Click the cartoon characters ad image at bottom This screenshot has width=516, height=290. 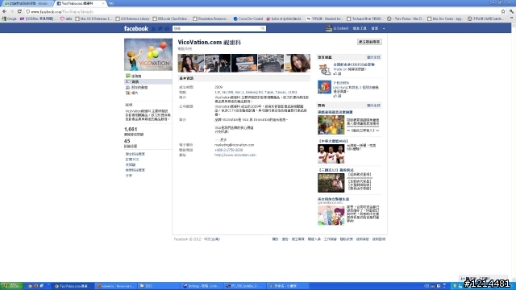(331, 215)
